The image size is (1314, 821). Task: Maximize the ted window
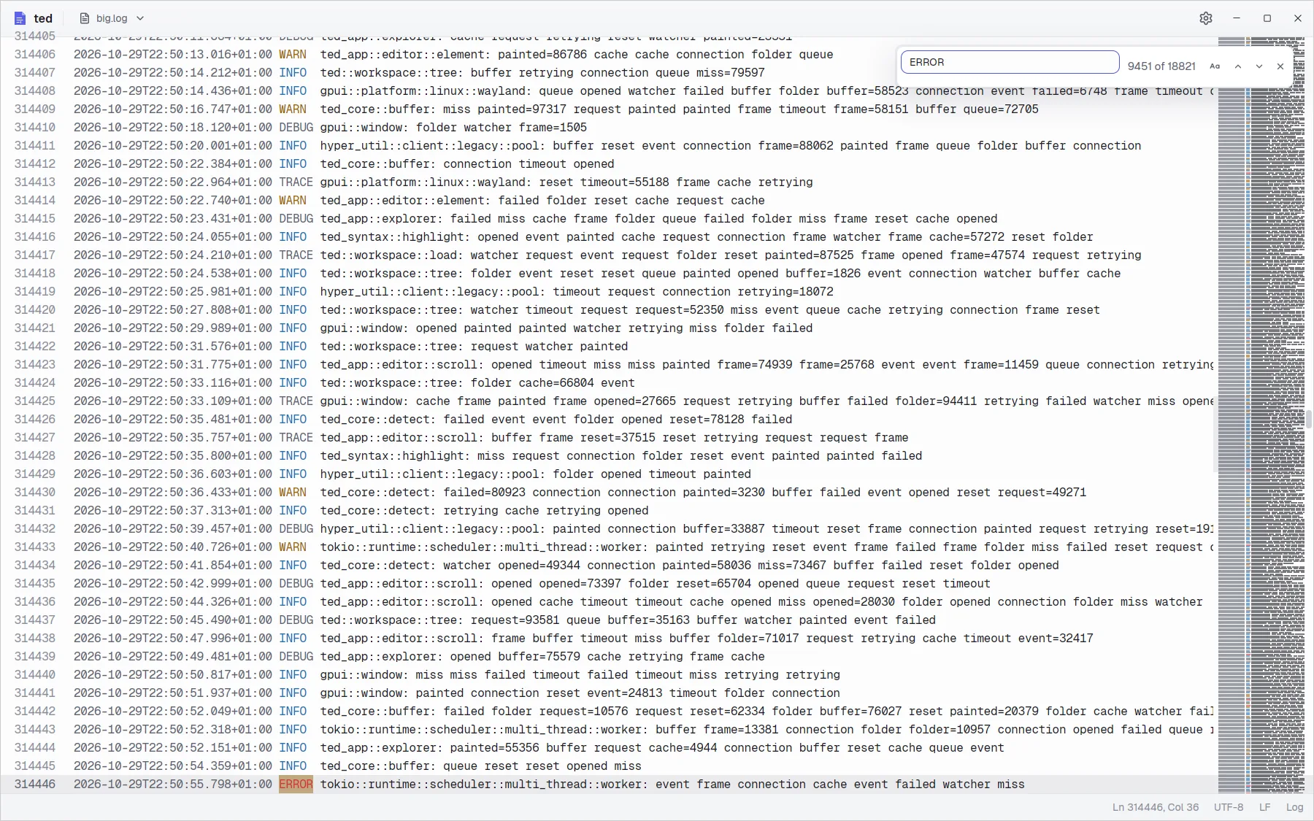pyautogui.click(x=1267, y=18)
